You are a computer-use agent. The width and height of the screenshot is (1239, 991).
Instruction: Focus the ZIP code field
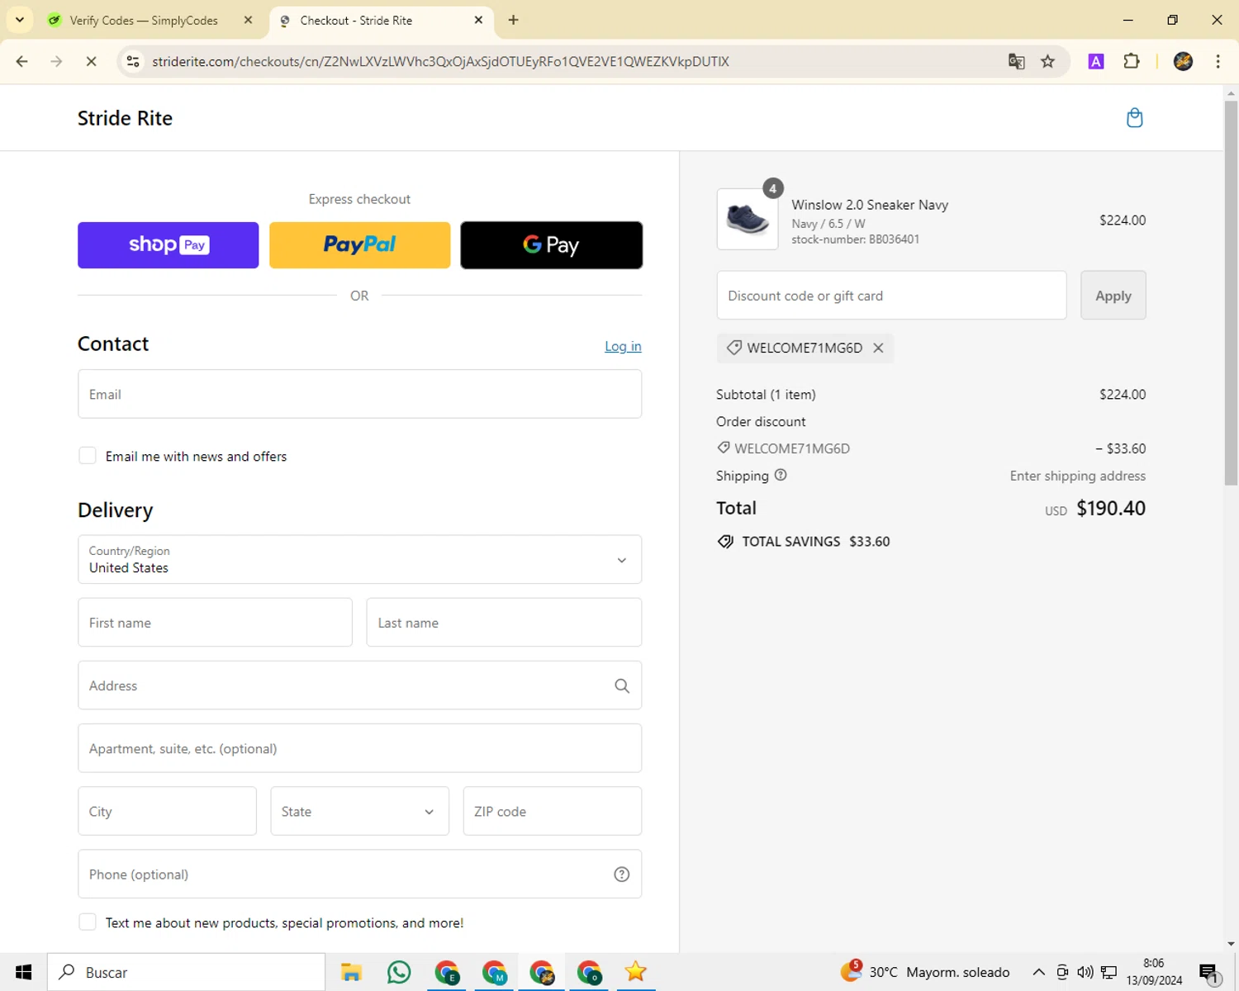click(x=552, y=811)
